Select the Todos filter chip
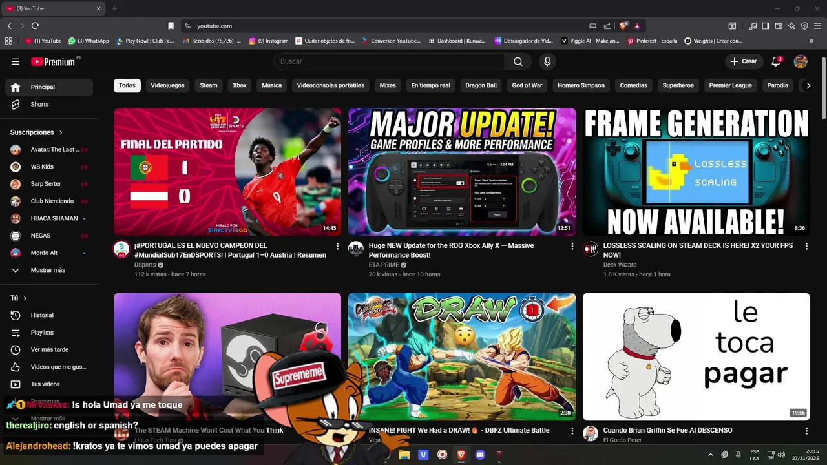This screenshot has width=827, height=465. point(127,85)
